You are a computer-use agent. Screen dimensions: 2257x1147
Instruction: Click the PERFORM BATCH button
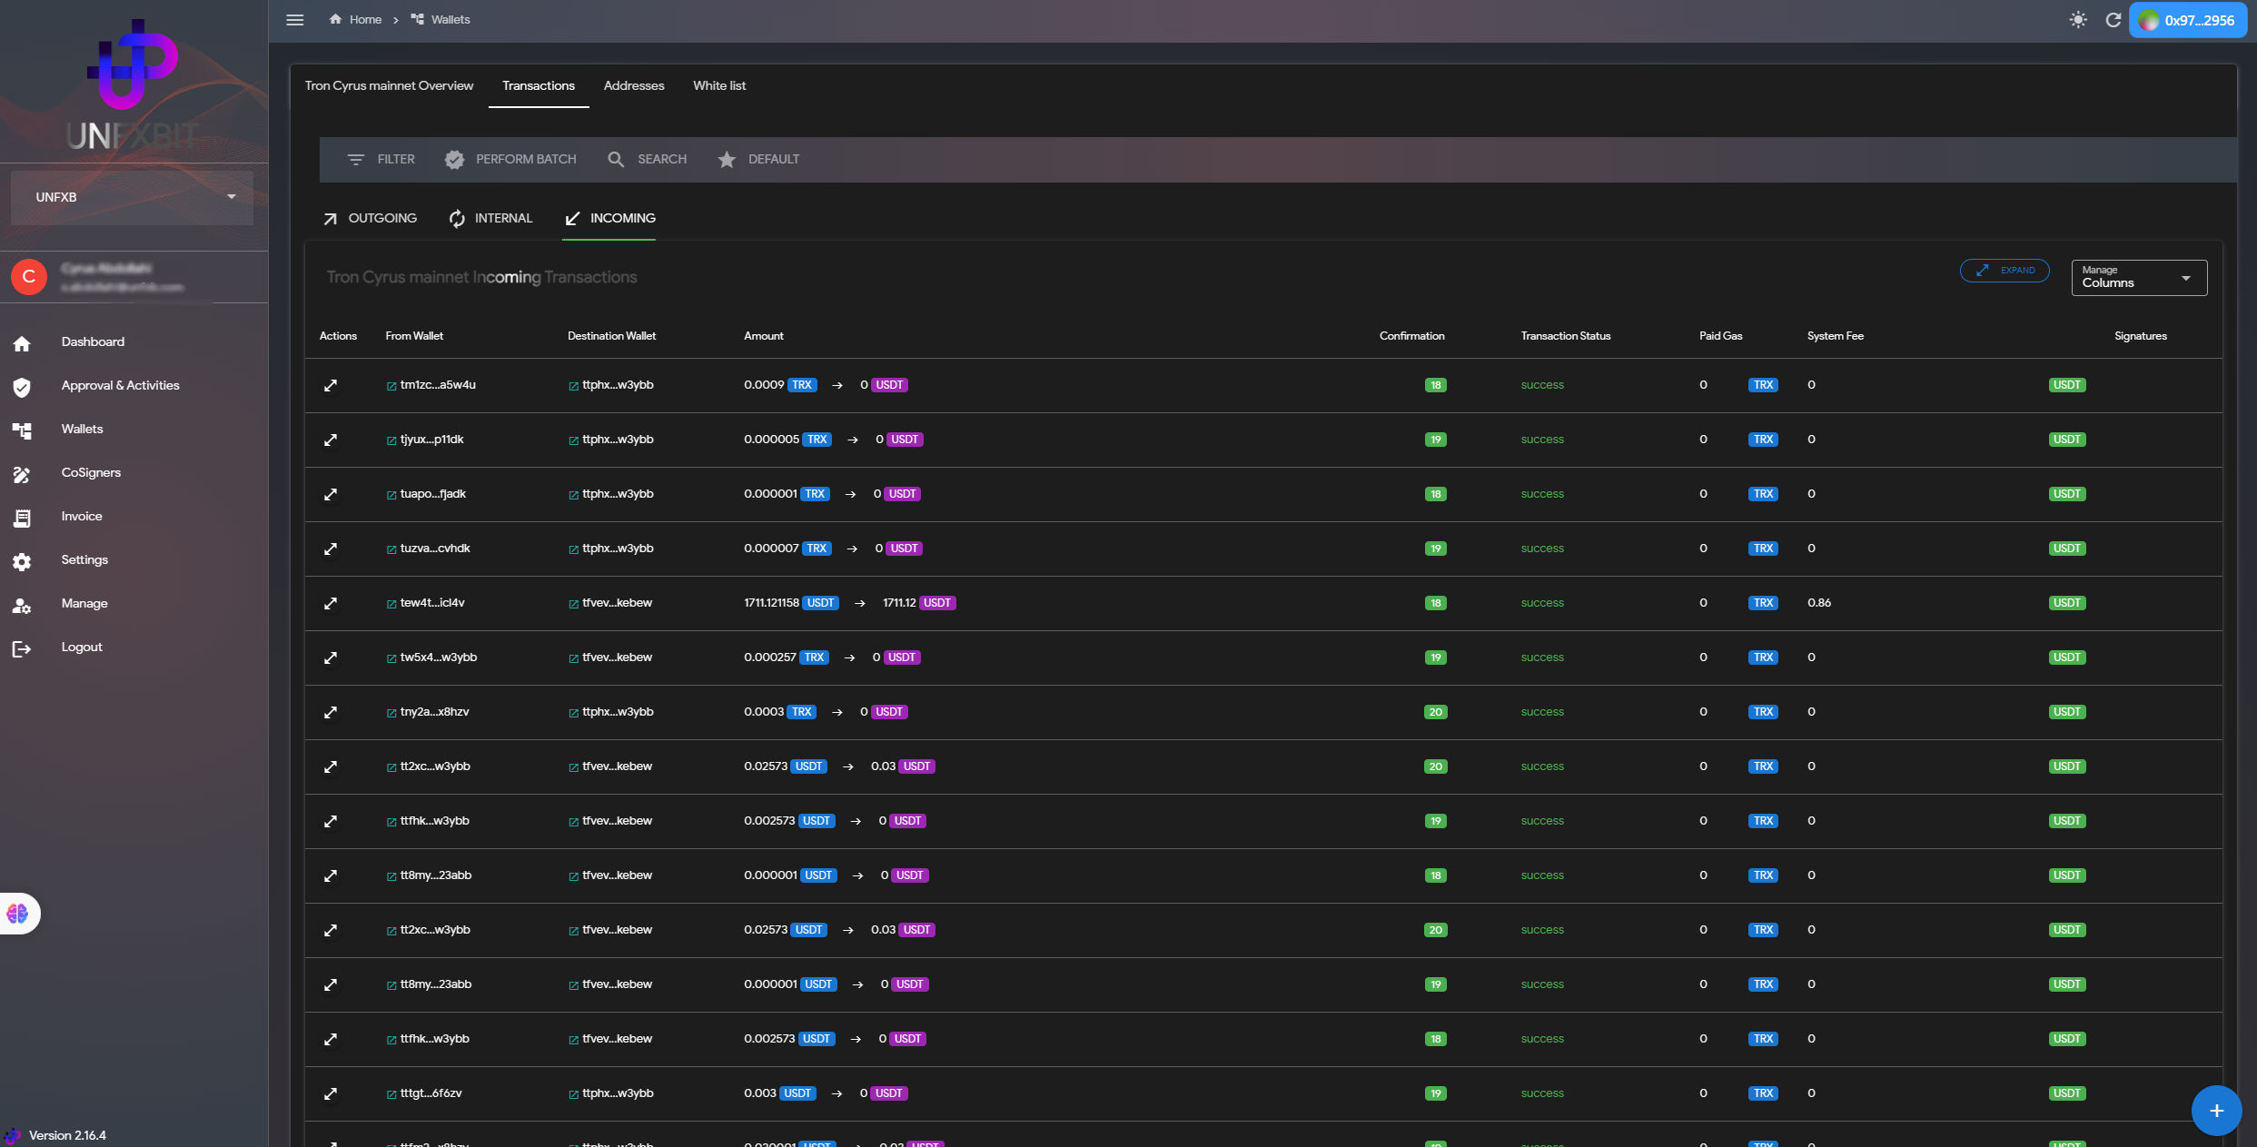pos(510,159)
